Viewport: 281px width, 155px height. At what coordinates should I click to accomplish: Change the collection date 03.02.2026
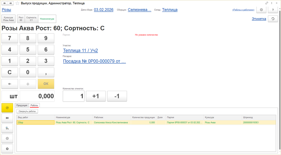(104, 10)
